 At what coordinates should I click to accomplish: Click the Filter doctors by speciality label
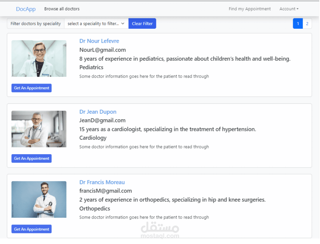36,24
